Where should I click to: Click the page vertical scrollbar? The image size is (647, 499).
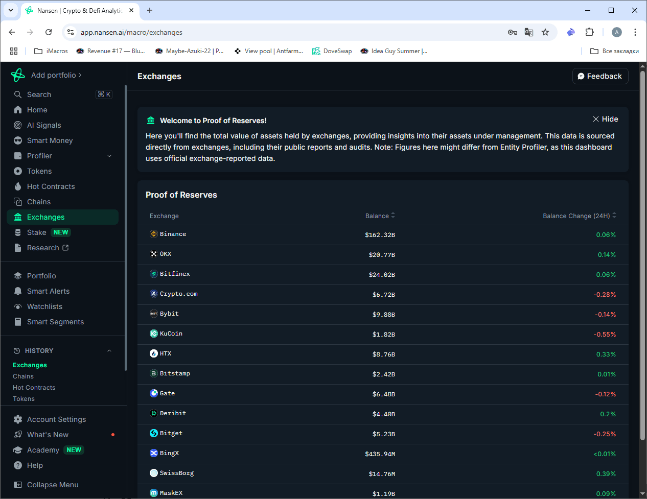pyautogui.click(x=643, y=255)
